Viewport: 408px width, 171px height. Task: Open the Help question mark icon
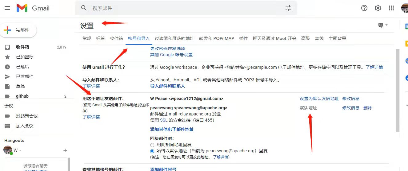pos(364,8)
